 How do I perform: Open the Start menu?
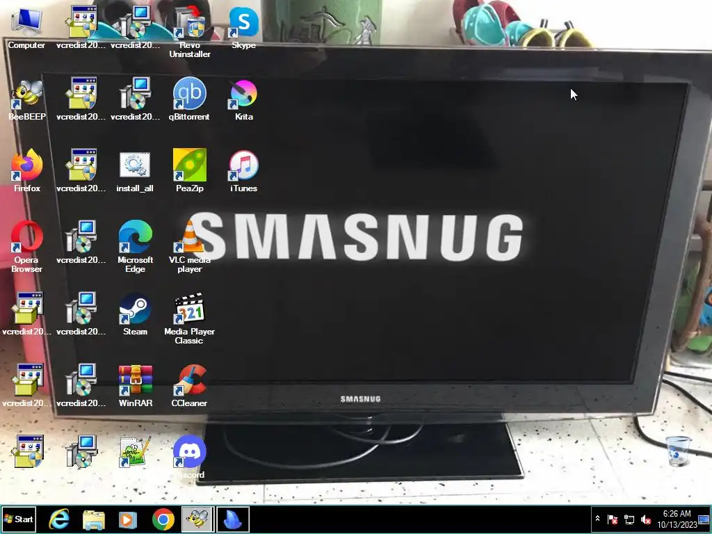18,519
